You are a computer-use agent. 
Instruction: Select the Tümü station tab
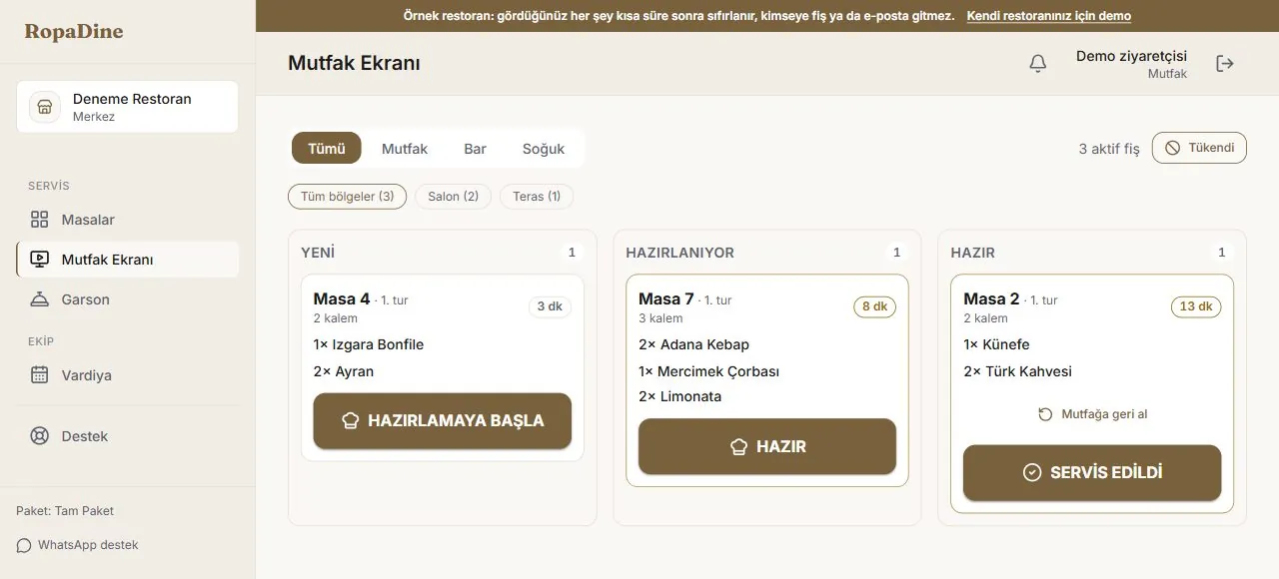pyautogui.click(x=327, y=149)
